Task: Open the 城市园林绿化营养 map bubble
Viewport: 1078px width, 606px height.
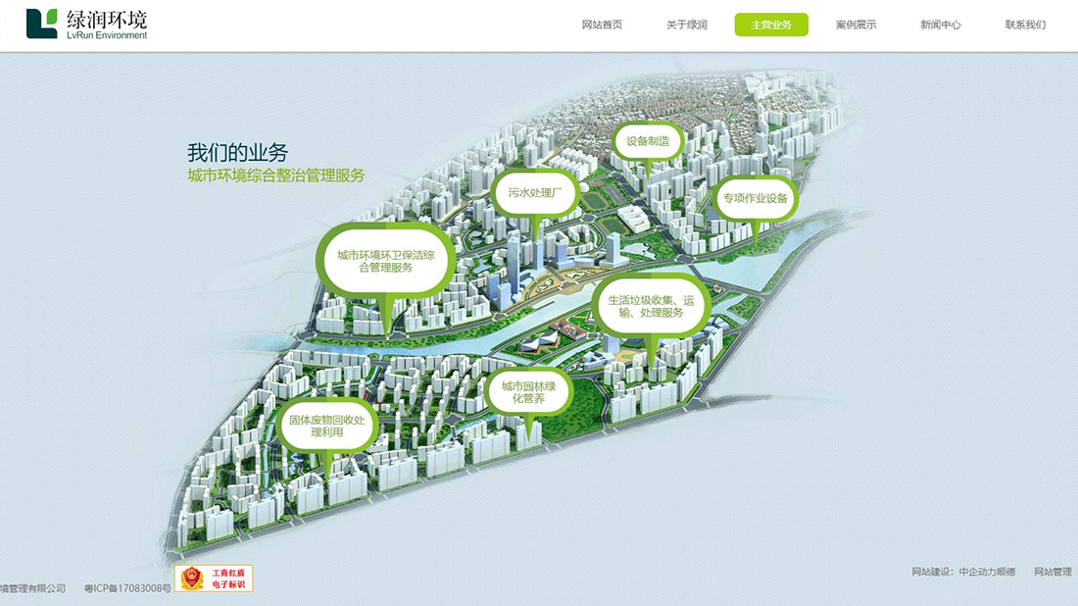Action: pyautogui.click(x=528, y=393)
